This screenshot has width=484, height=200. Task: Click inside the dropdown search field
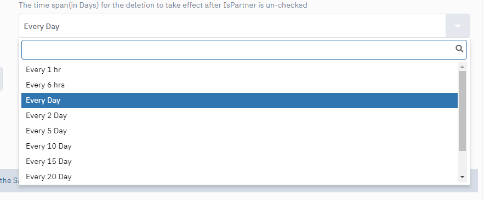pos(244,50)
